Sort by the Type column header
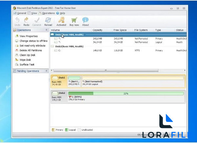This screenshot has height=143, width=197. click(164, 30)
